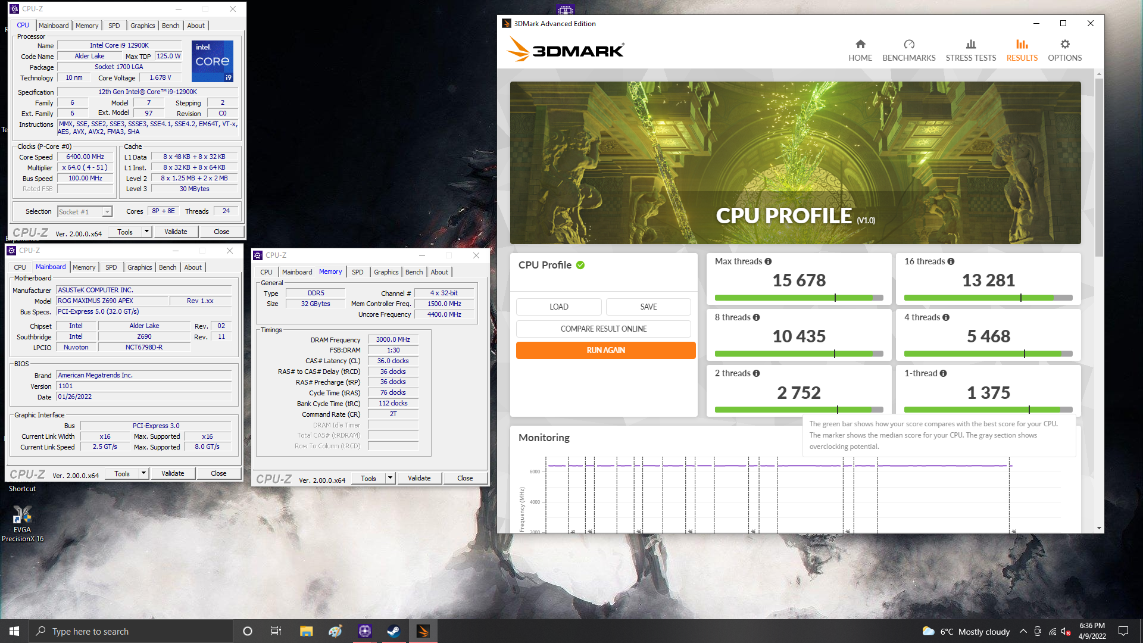The image size is (1143, 643).
Task: Open Task View on the taskbar
Action: [276, 631]
